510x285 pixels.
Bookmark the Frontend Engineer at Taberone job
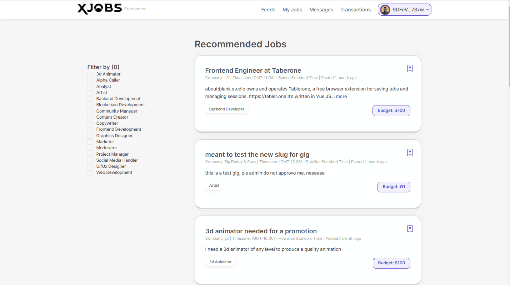(410, 68)
